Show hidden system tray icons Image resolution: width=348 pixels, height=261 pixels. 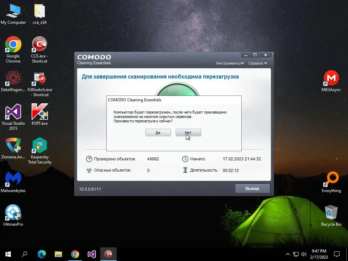[288, 254]
